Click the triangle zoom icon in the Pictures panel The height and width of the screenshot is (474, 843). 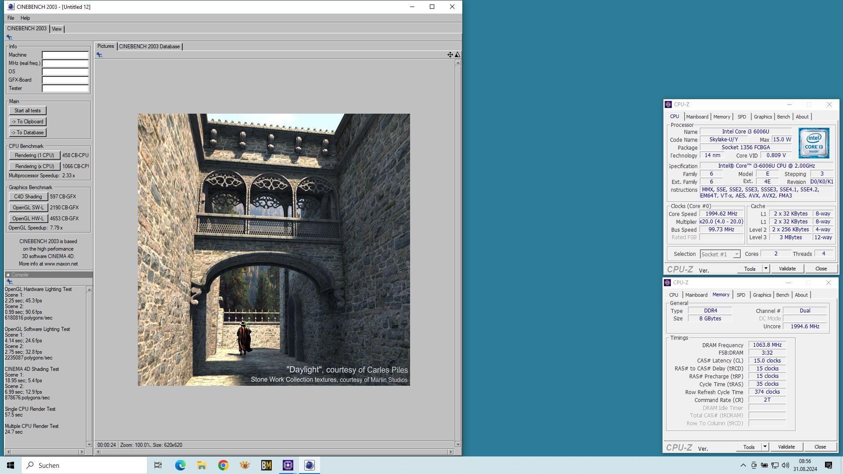tap(458, 55)
